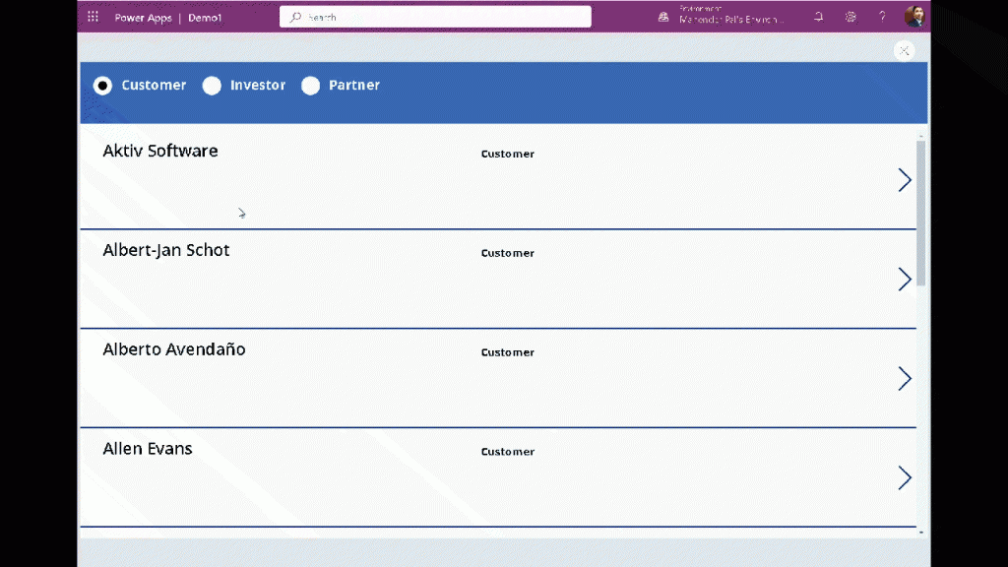
Task: Open the Environment selector
Action: coord(731,15)
